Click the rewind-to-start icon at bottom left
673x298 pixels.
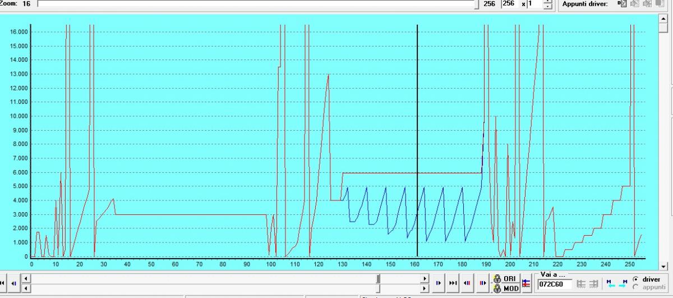click(3, 283)
